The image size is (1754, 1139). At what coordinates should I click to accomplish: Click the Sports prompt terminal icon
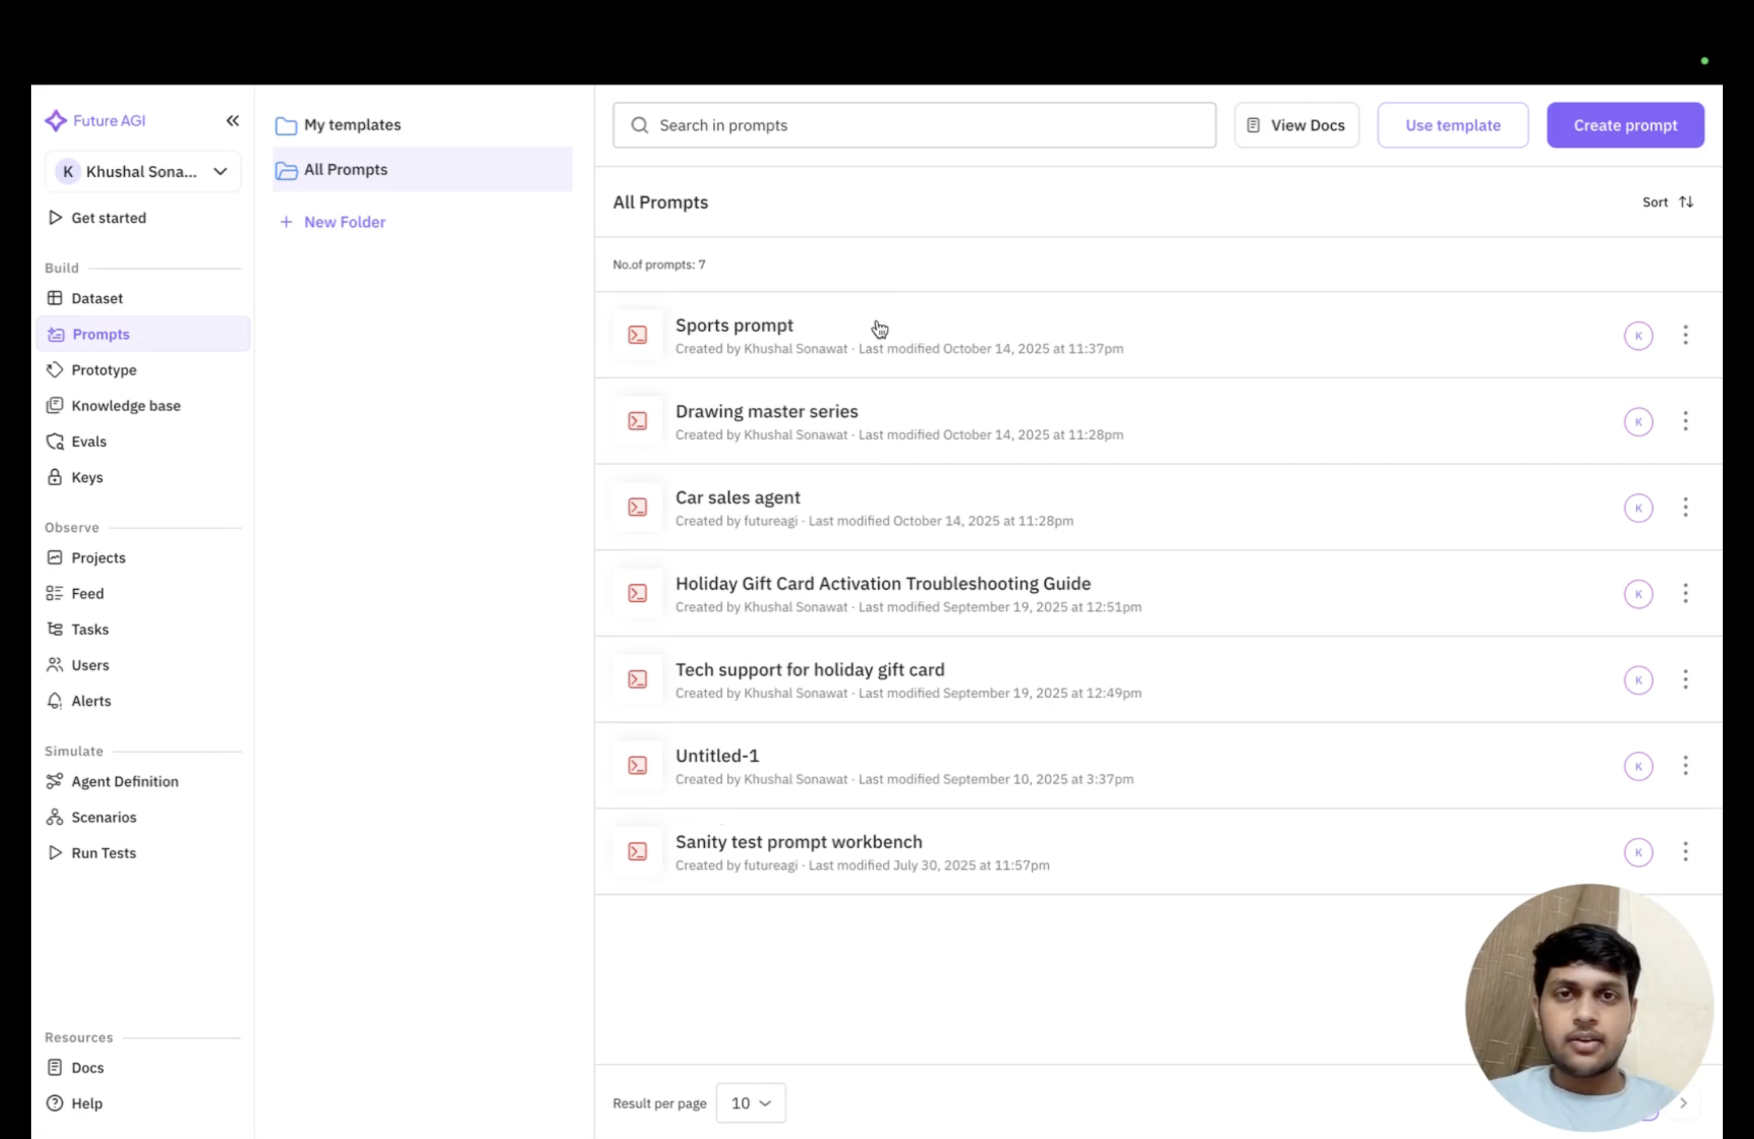(637, 335)
